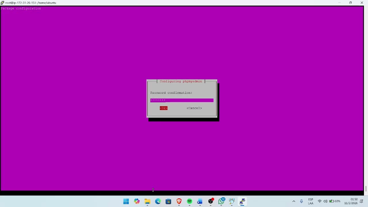This screenshot has width=368, height=207.
Task: Open the notification center bell icon
Action: [x=362, y=202]
